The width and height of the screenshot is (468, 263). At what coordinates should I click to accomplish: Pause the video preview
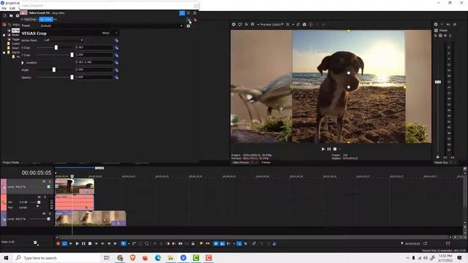click(329, 149)
